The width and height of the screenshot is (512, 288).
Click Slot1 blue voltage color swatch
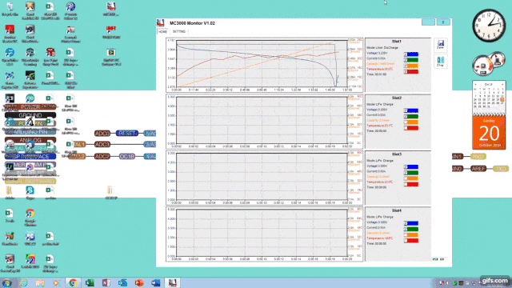(x=413, y=54)
